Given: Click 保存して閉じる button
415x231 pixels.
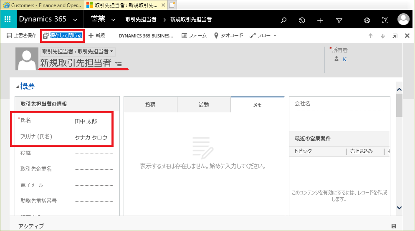Looking at the screenshot, I should pos(62,36).
